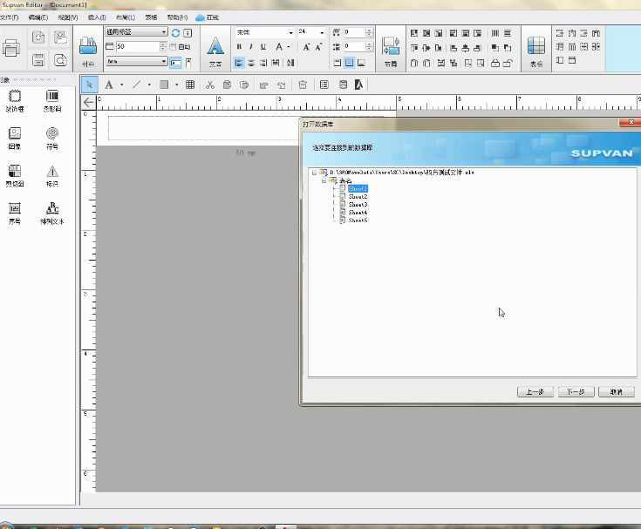Screen dimensions: 641x529
Task: Toggle bold text formatting
Action: (239, 46)
